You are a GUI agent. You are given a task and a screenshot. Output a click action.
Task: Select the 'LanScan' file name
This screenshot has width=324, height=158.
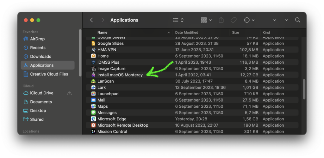point(106,81)
